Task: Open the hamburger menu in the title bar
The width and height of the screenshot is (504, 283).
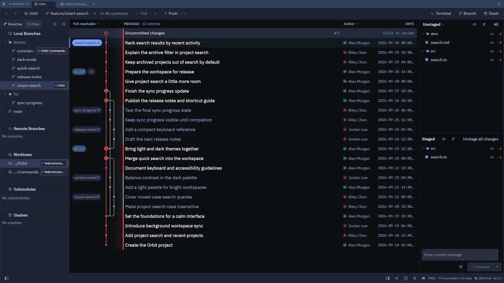Action: (4, 4)
